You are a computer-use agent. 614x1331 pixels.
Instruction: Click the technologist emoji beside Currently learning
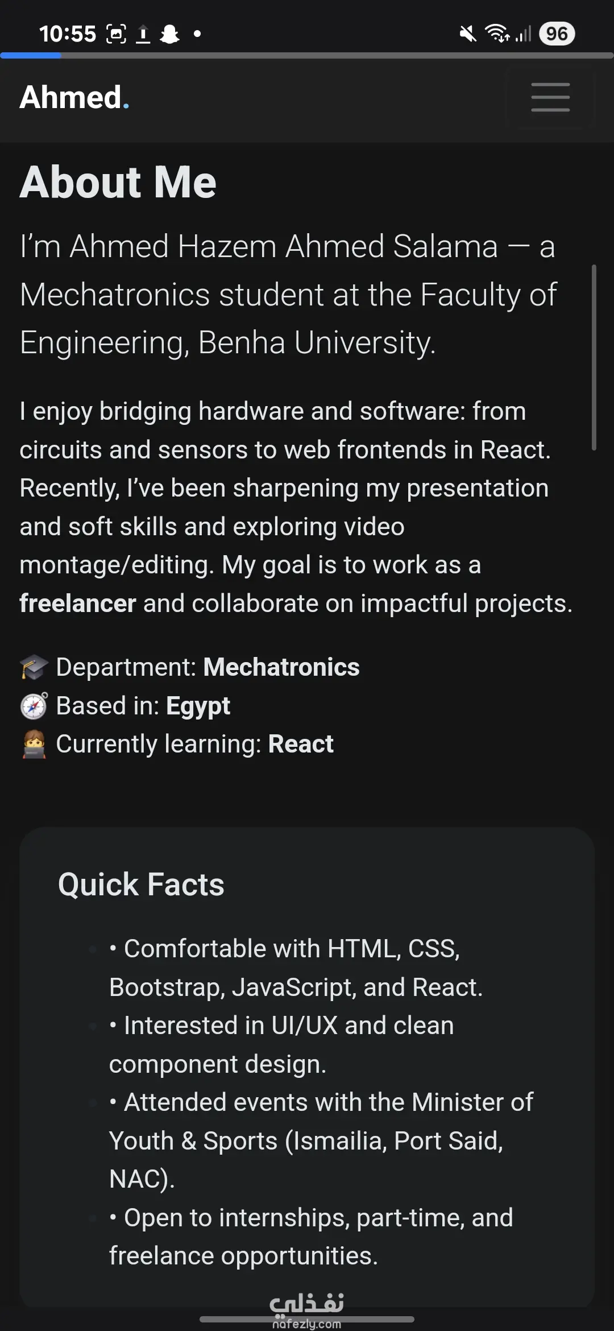coord(34,744)
